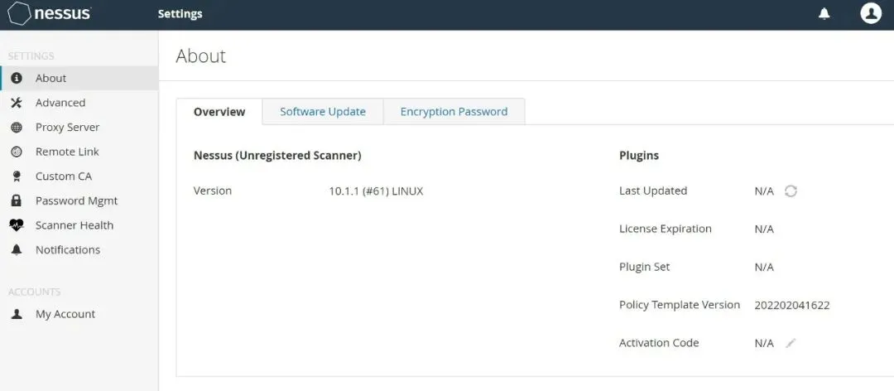
Task: Click the ACCOUNTS sidebar section header
Action: (34, 292)
